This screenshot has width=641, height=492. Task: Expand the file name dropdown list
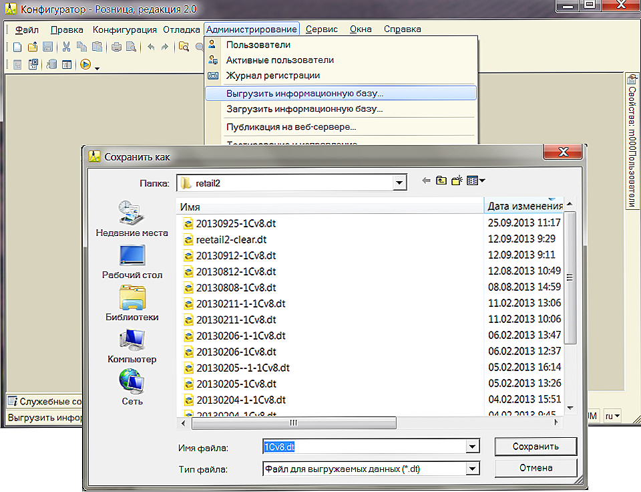pyautogui.click(x=473, y=447)
